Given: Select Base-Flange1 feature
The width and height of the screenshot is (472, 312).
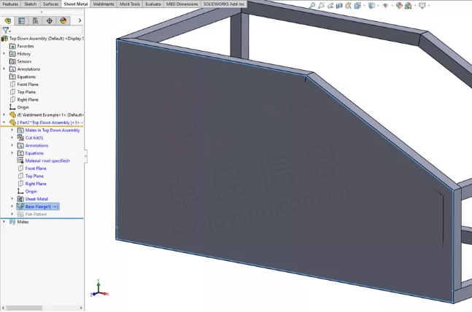Looking at the screenshot, I should click(x=38, y=206).
